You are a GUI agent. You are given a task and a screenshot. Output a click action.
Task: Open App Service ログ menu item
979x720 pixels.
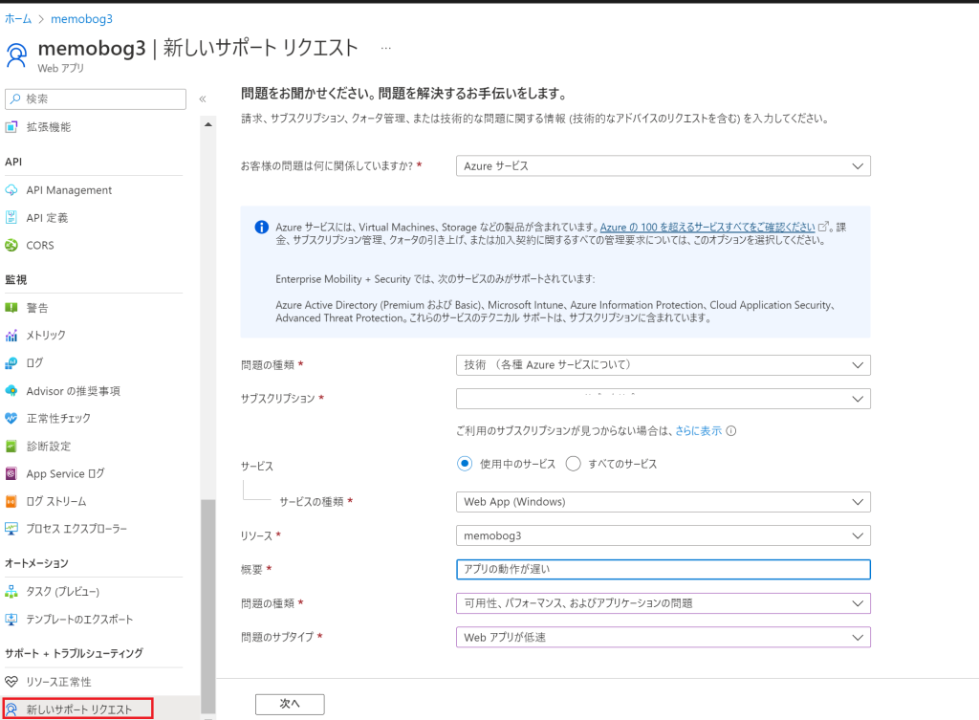65,474
